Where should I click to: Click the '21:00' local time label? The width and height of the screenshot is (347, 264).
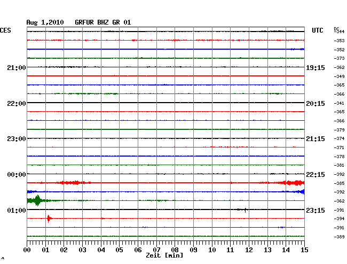(x=17, y=67)
